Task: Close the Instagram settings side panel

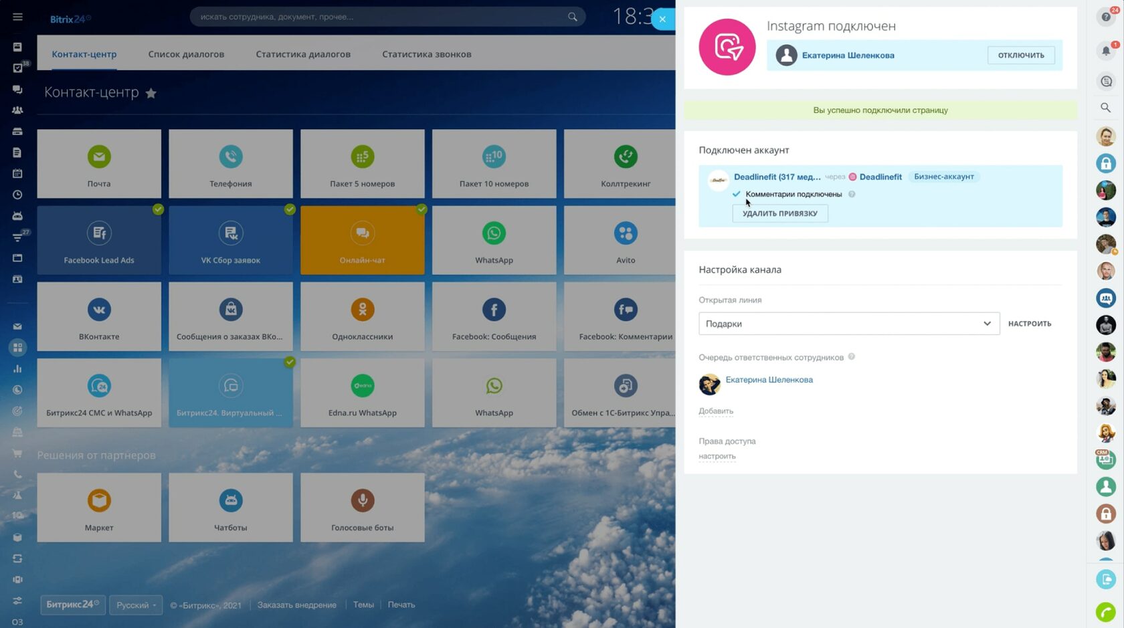Action: coord(662,19)
